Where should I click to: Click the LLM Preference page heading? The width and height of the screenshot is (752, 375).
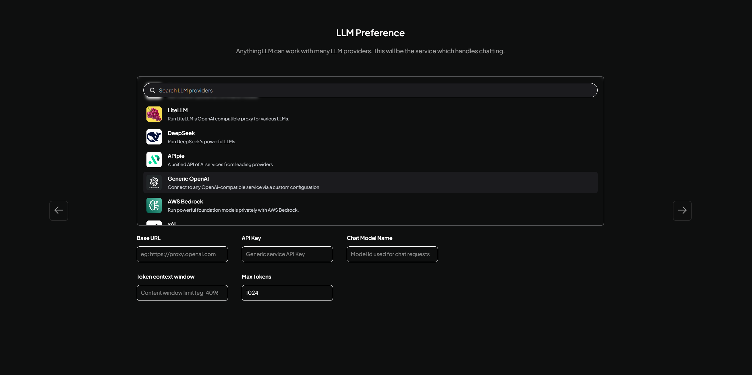370,33
